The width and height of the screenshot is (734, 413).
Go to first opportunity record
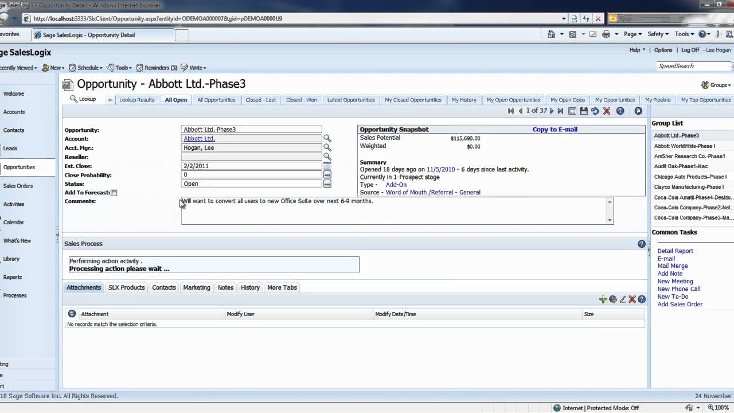click(x=511, y=111)
